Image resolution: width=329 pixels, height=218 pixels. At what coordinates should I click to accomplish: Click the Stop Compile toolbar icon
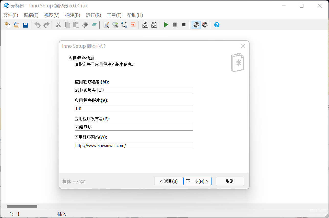[x=154, y=25]
